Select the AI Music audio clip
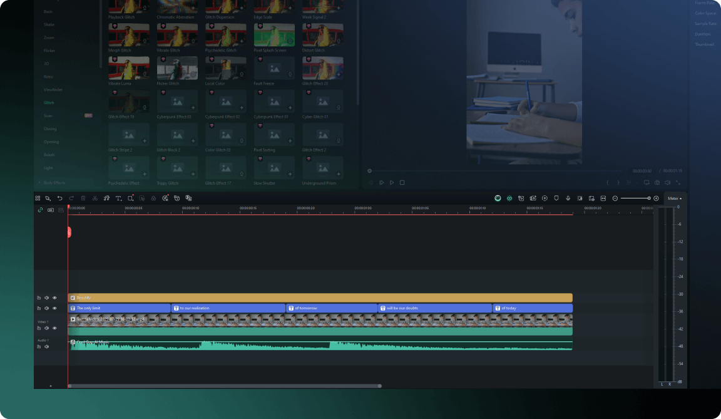This screenshot has width=721, height=419. (x=320, y=345)
